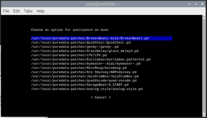Maximize the terminal window
Viewport: 207px width, 118px height.
[x=196, y=4]
